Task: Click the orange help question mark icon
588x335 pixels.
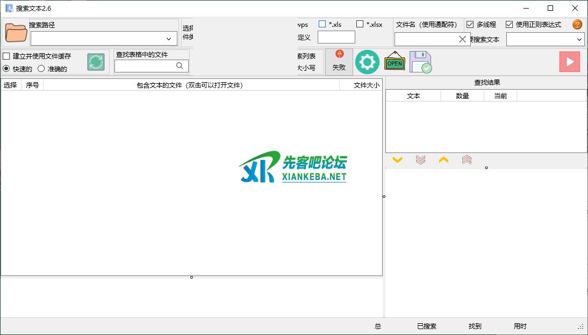Action: (577, 25)
